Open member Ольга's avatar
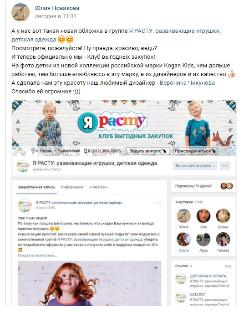Screen dimensions: 244x311 (183, 240)
